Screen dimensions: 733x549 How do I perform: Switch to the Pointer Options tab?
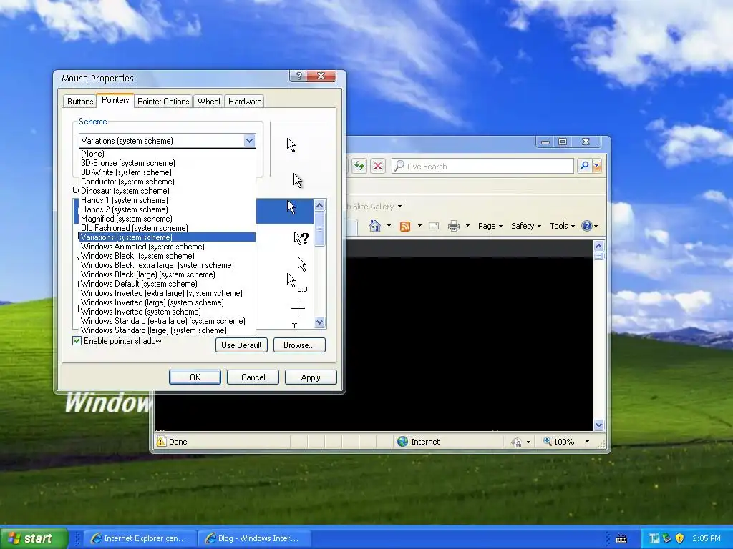(x=163, y=102)
